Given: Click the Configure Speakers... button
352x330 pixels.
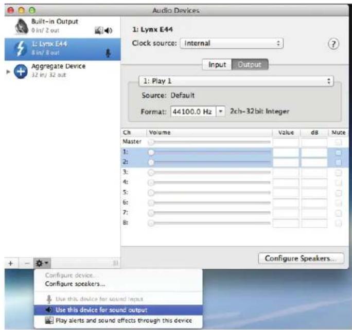Looking at the screenshot, I should [x=301, y=258].
